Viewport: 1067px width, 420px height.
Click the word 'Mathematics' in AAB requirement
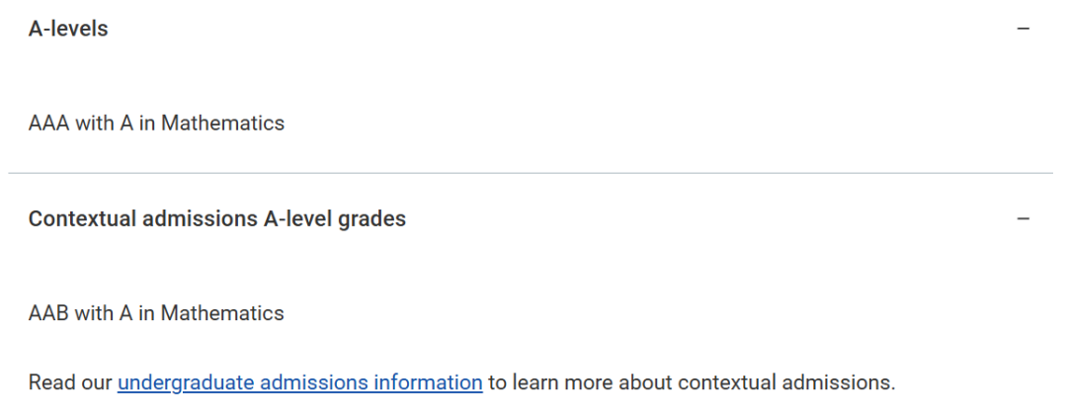[x=222, y=313]
